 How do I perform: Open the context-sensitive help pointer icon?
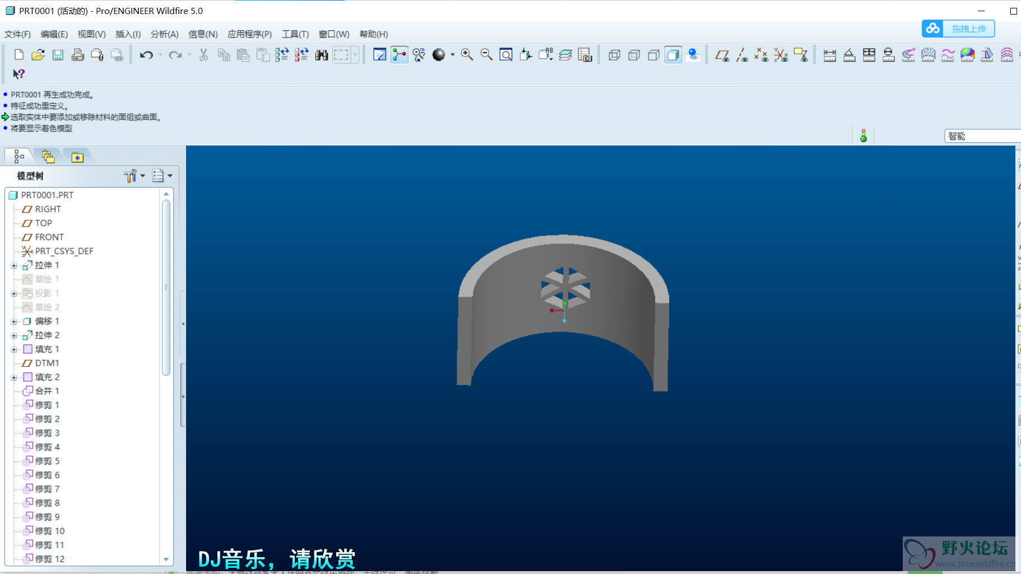click(19, 74)
